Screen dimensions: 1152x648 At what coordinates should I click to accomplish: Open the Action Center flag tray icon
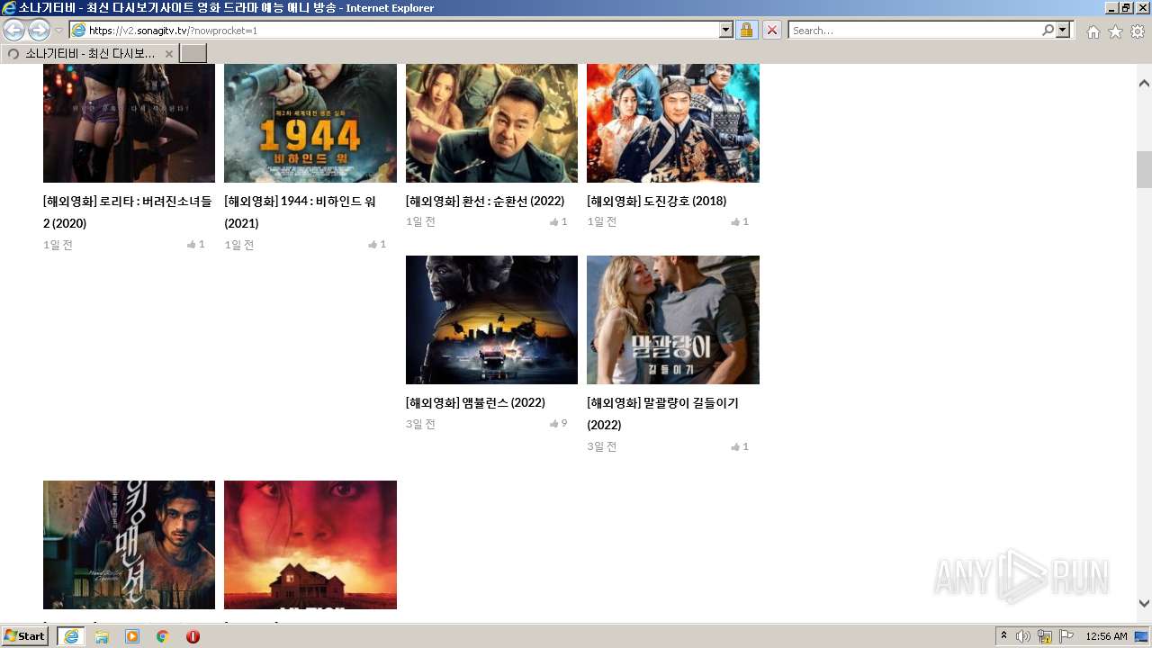click(1066, 636)
